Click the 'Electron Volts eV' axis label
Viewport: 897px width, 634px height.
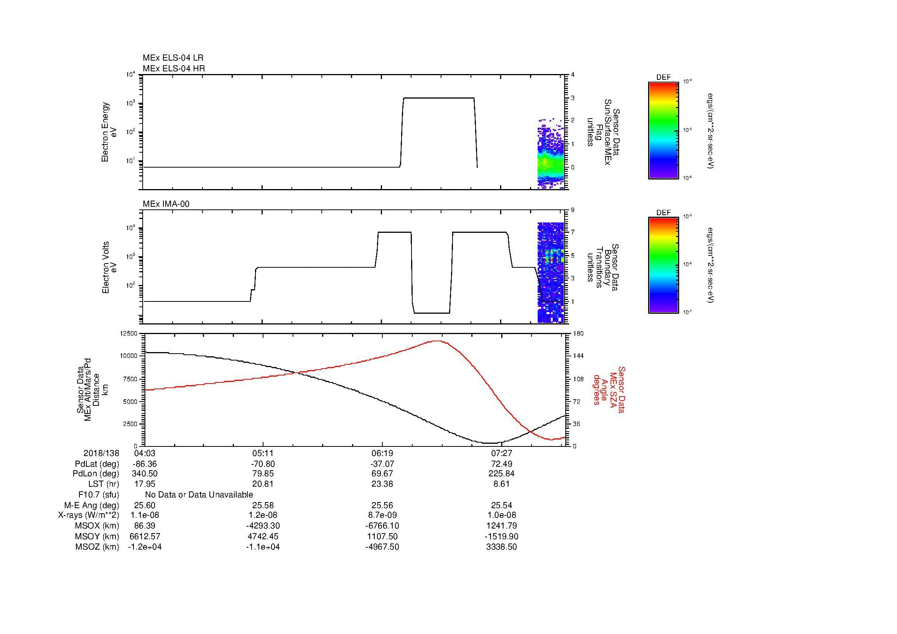(x=109, y=267)
